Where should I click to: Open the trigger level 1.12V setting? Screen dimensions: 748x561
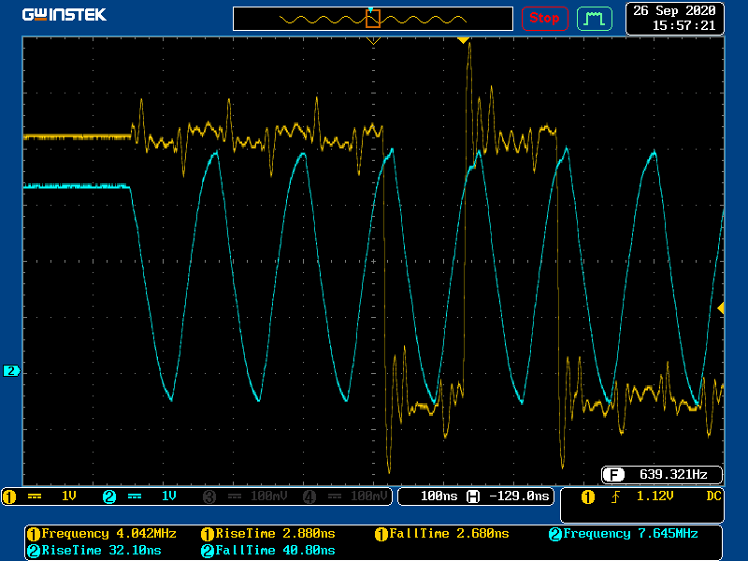click(x=654, y=496)
